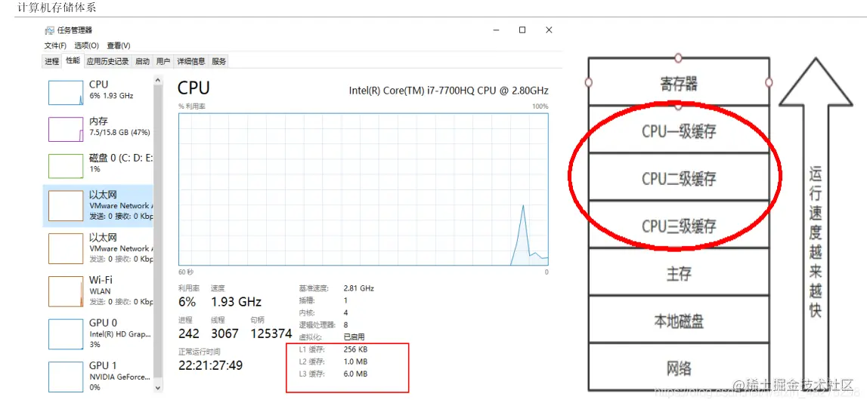Click the 6% utilization value

coord(187,302)
